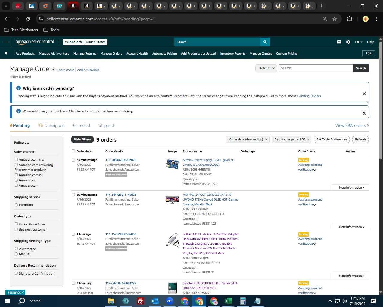Expand More information for MSI monitor order
Screen dimensions: 383x307
(x=350, y=227)
